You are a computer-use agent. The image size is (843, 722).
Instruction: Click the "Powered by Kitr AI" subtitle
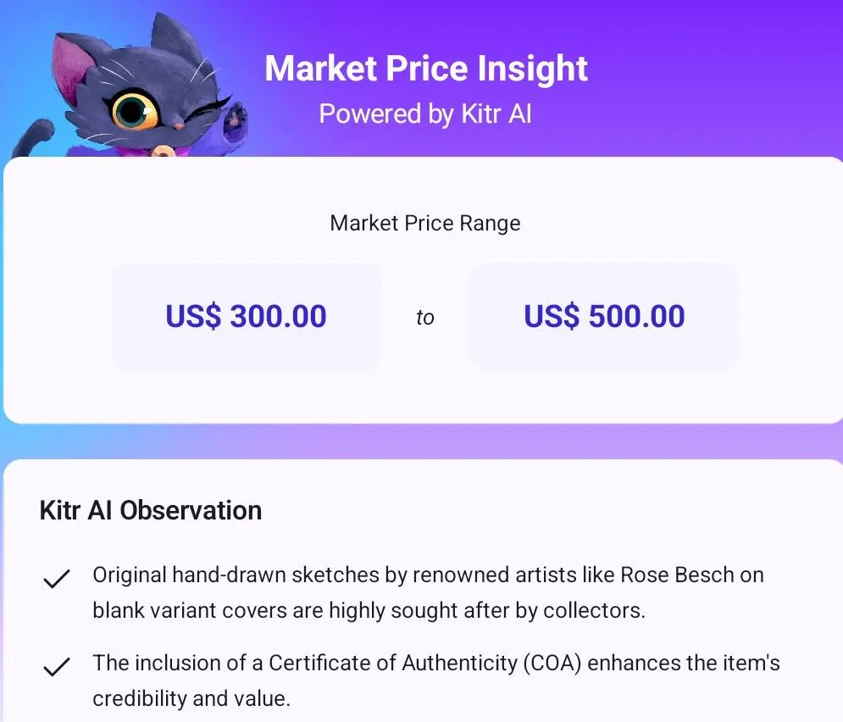point(425,114)
